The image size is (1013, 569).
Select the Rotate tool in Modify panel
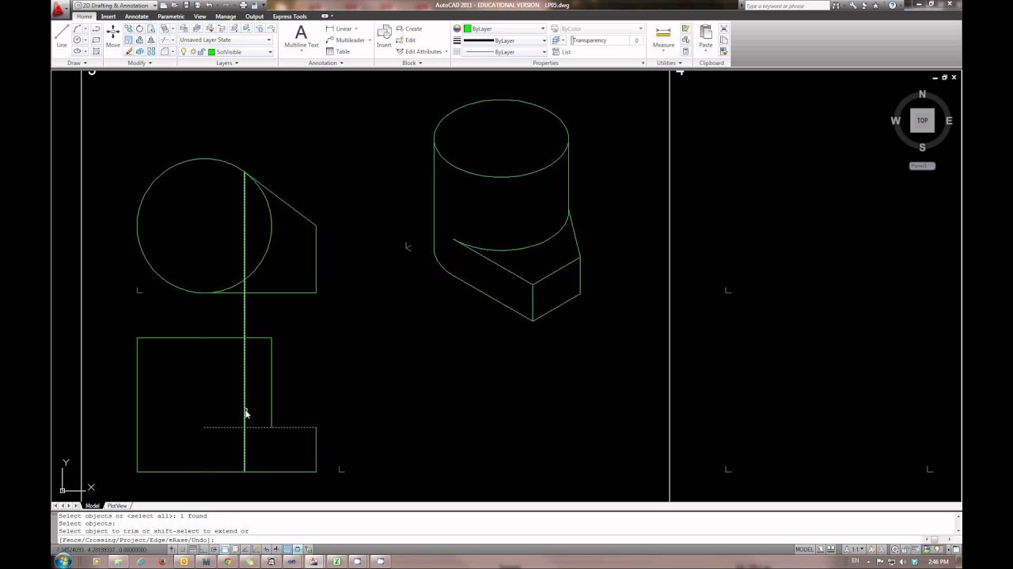coord(139,28)
